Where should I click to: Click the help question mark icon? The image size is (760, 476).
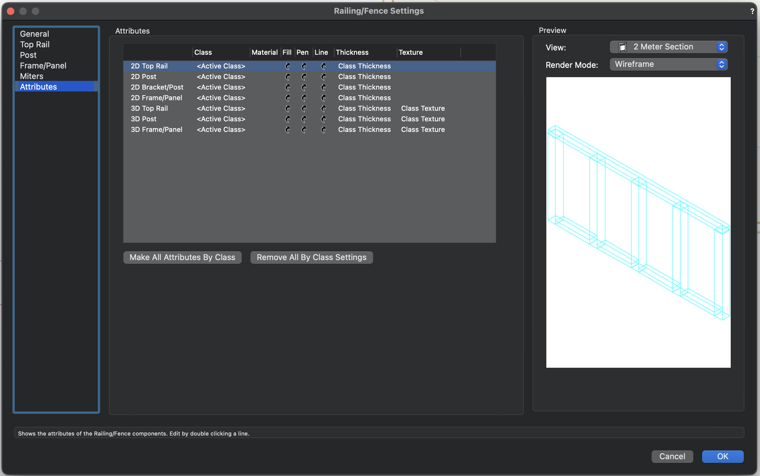752,11
